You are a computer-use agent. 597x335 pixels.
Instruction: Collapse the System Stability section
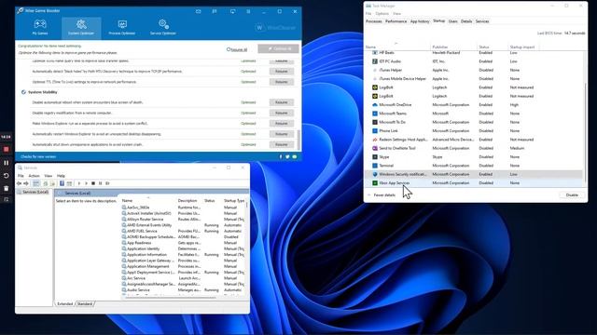(23, 92)
